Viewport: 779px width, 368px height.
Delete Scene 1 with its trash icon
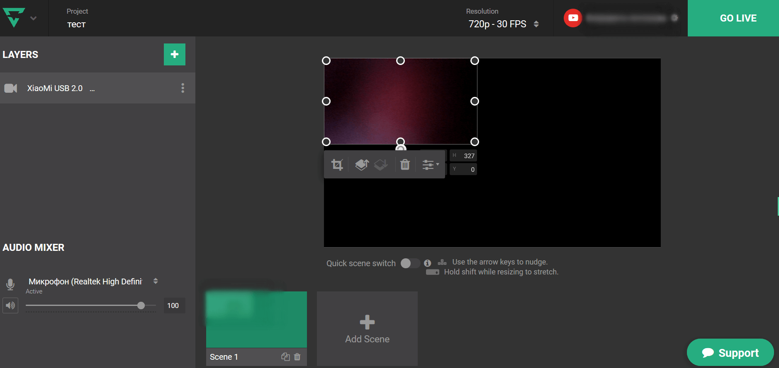tap(297, 357)
